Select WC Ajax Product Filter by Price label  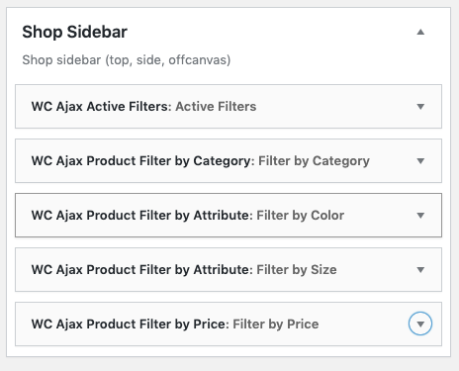coord(131,325)
